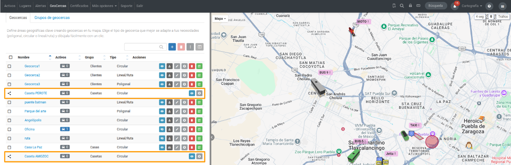Switch to the Grupos de geocercas tab
Viewport: 511px width, 165px height.
52,18
